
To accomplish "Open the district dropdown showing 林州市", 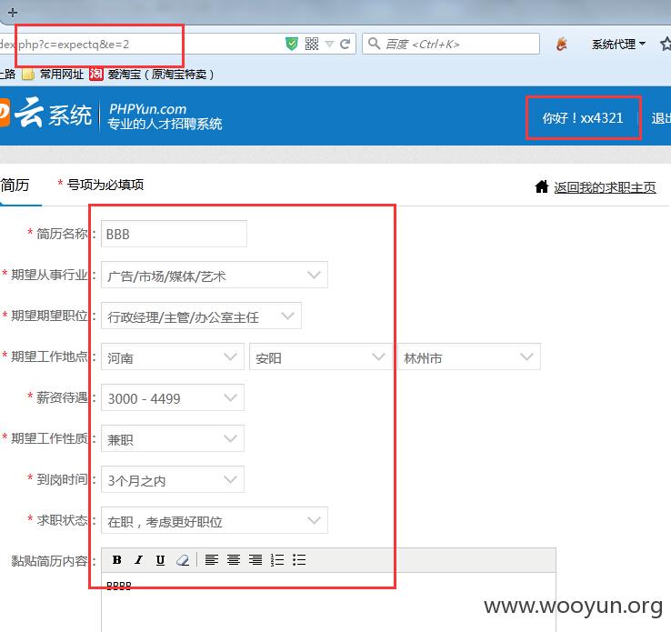I will 469,356.
